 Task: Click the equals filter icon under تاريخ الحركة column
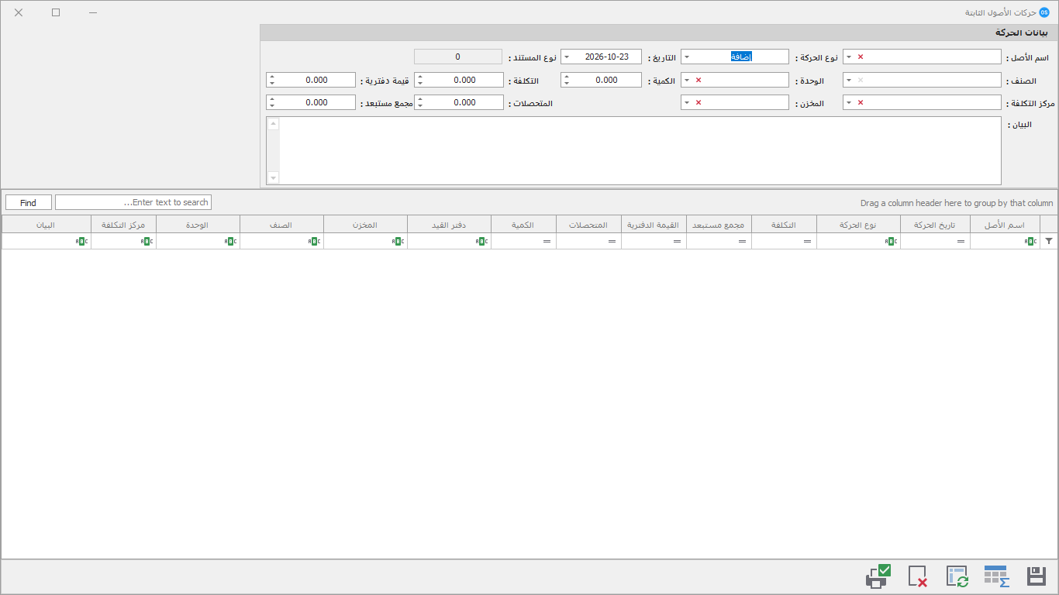click(x=961, y=242)
